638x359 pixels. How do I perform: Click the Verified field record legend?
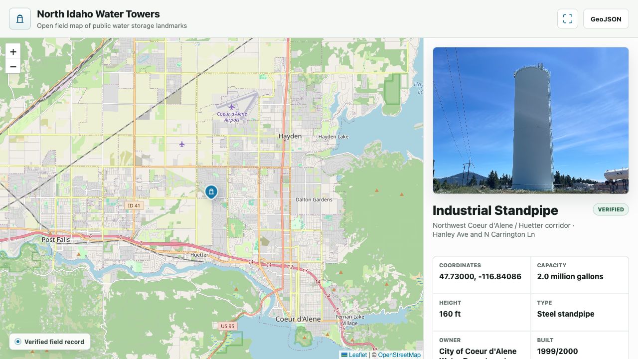[x=50, y=342]
